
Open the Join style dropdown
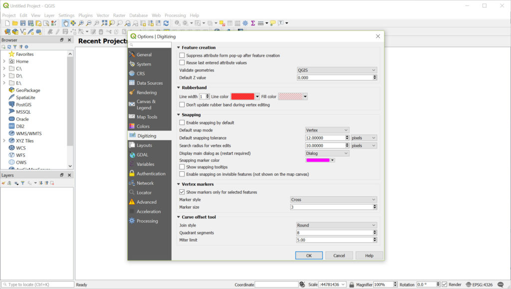[x=337, y=225]
